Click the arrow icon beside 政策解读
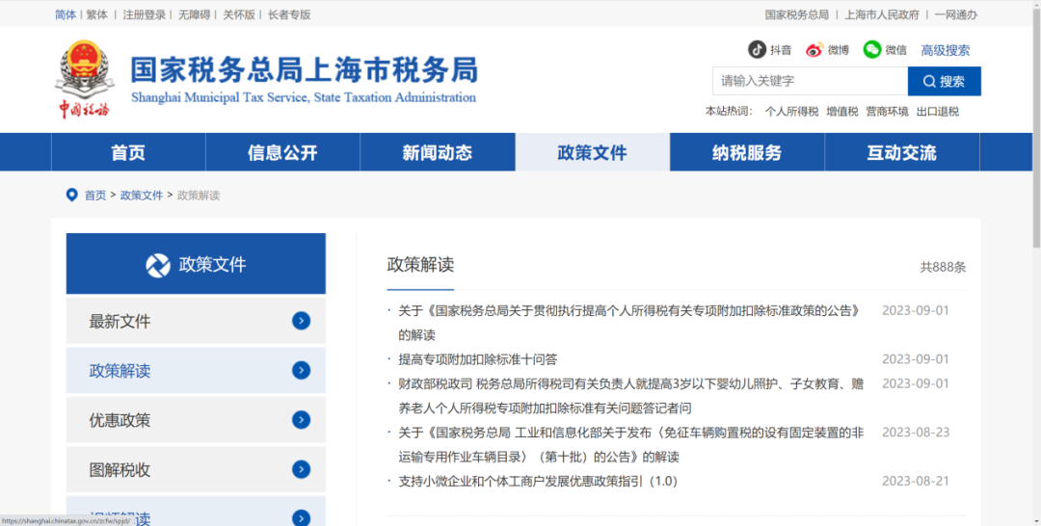Screen dimensions: 1041x526 (301, 370)
